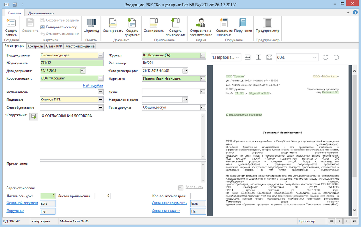Click the № документа field

click(x=71, y=63)
